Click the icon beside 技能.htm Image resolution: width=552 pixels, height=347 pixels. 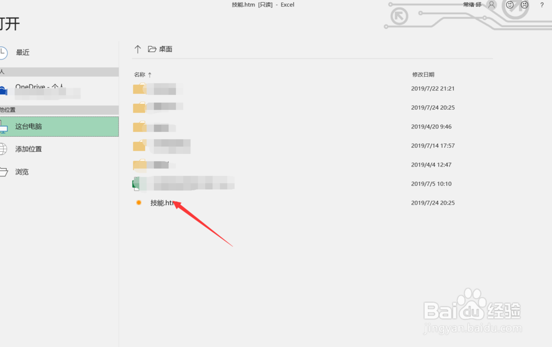(x=139, y=202)
